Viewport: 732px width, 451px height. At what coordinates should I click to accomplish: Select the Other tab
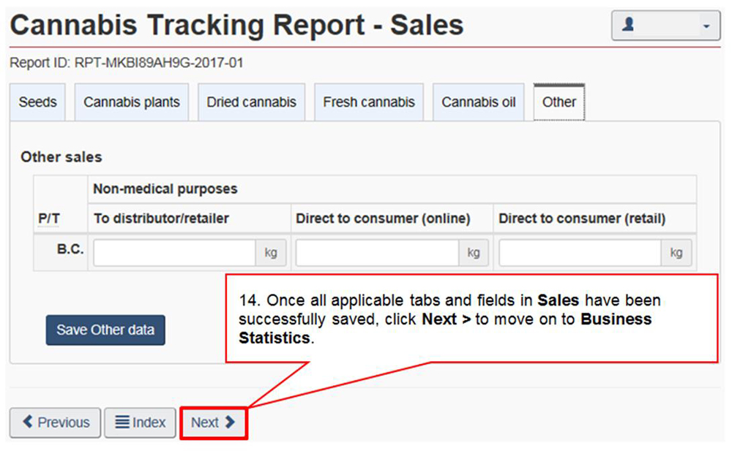[559, 102]
